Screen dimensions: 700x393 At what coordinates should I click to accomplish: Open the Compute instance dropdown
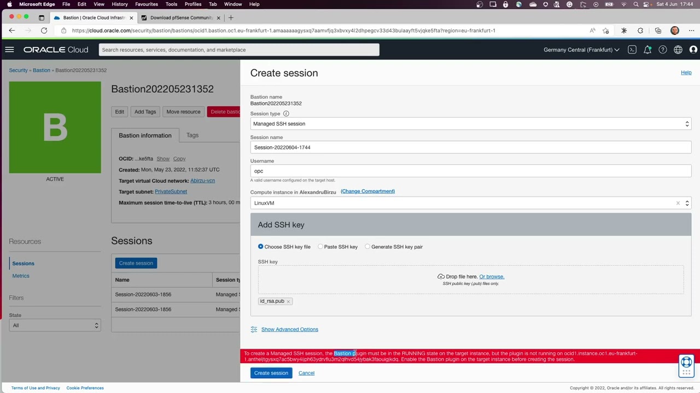pos(471,203)
